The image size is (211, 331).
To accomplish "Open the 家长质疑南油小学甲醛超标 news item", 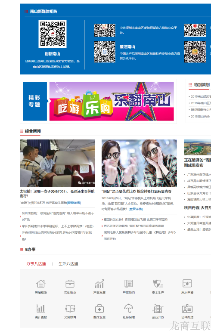I will click(x=58, y=226).
